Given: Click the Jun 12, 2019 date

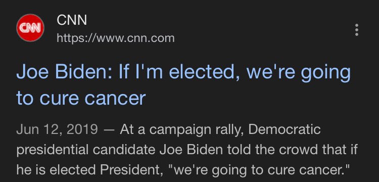Looking at the screenshot, I should pos(57,130).
